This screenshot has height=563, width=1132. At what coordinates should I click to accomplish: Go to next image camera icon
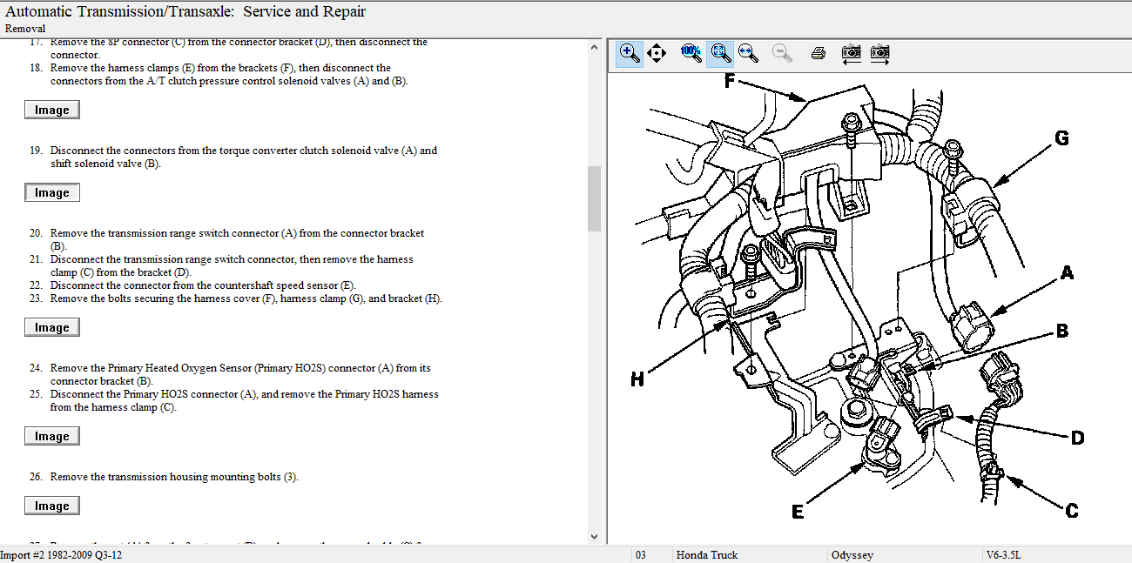pyautogui.click(x=879, y=53)
